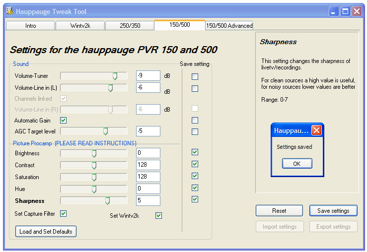Enable save setting for Volume-Line in (L)

195,88
